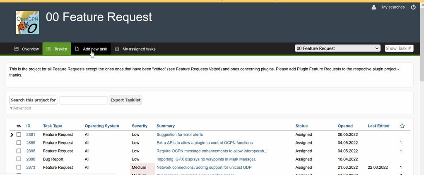Switch to the Tasklist tab
The width and height of the screenshot is (424, 175).
(57, 49)
